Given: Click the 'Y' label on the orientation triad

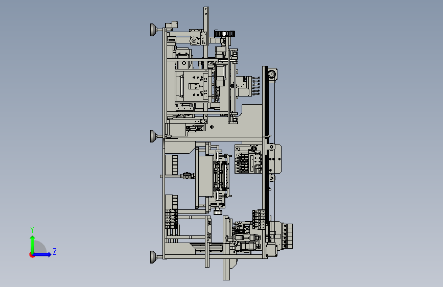Looking at the screenshot, I should click(32, 229).
